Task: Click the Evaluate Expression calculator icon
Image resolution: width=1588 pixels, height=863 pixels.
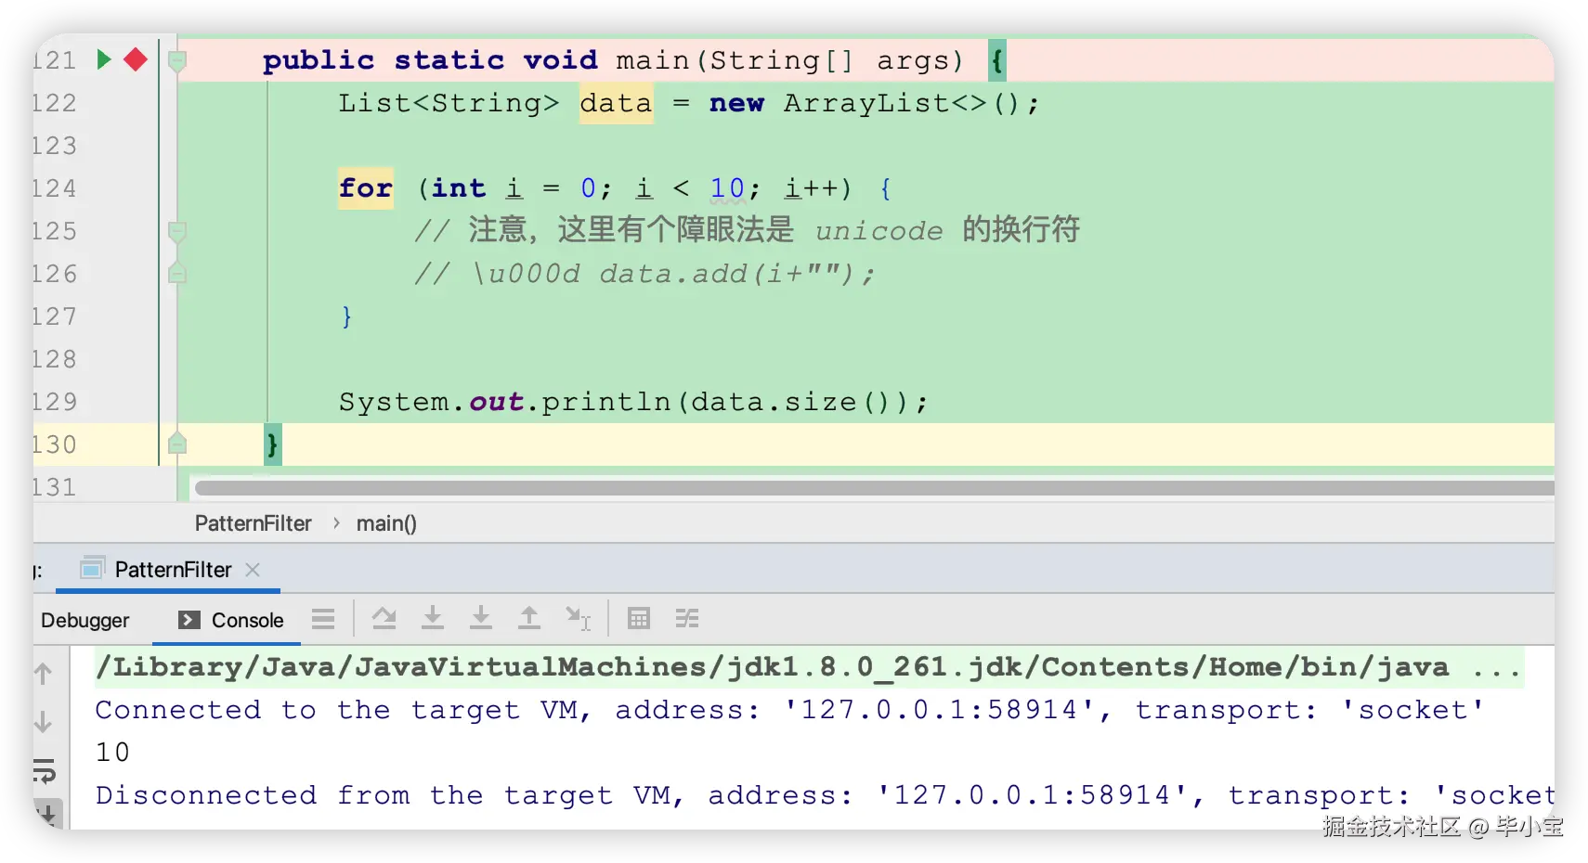Action: 639,618
